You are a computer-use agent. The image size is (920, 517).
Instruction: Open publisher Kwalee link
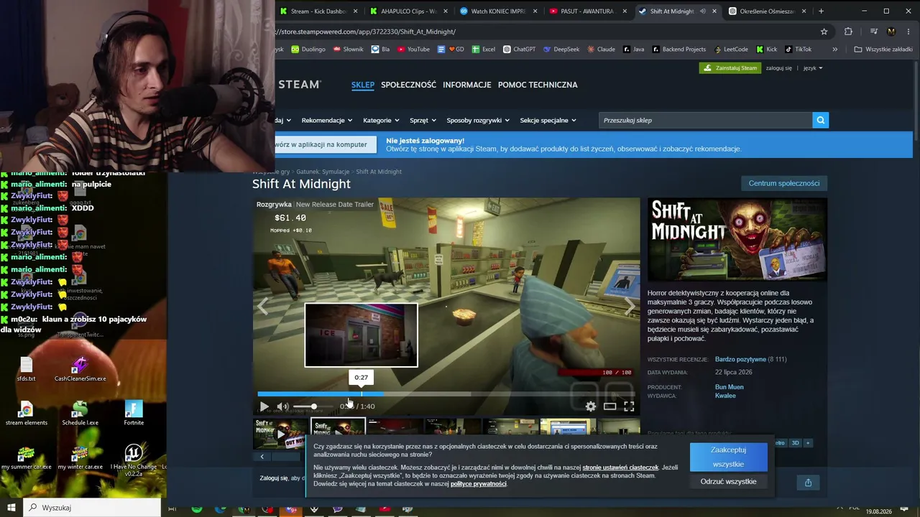point(725,396)
